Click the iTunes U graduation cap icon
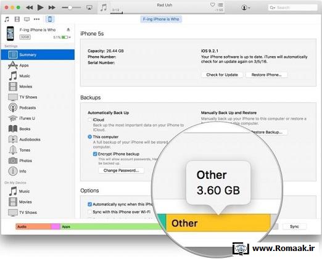Image resolution: width=322 pixels, height=259 pixels. (13, 118)
